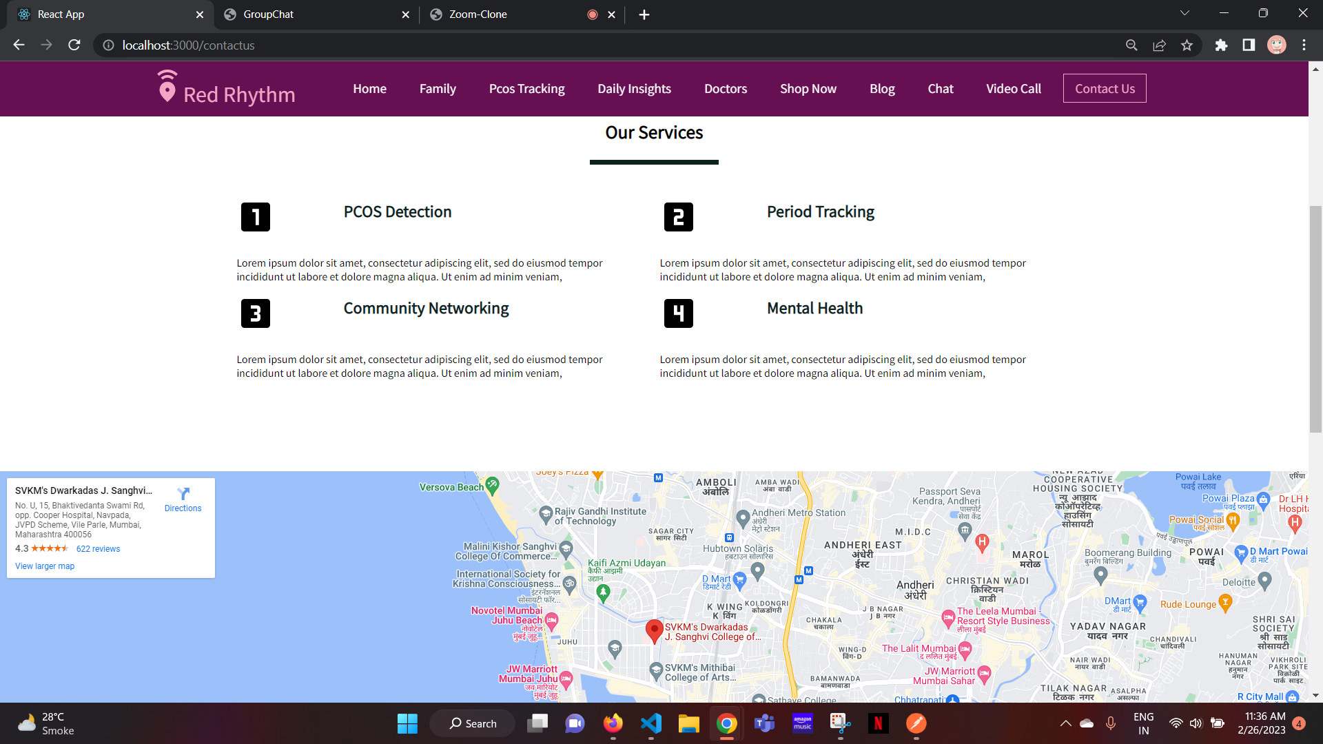Click the Contact Us button
Screen dimensions: 1323x744
(1104, 89)
